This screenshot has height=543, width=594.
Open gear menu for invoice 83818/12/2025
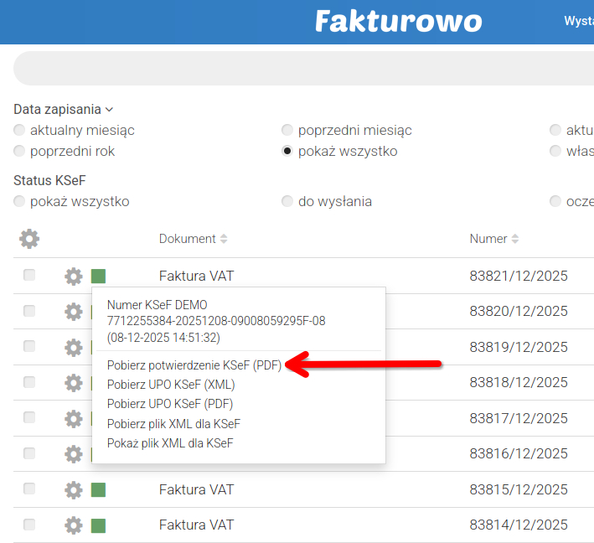[x=74, y=383]
